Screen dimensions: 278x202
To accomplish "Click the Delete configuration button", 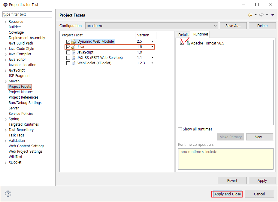I will [262, 26].
